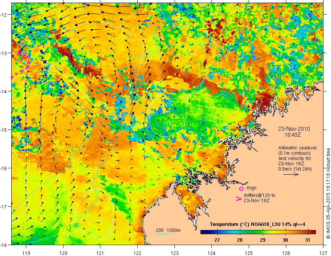Click the '200 1000m' depth label

click(168, 230)
